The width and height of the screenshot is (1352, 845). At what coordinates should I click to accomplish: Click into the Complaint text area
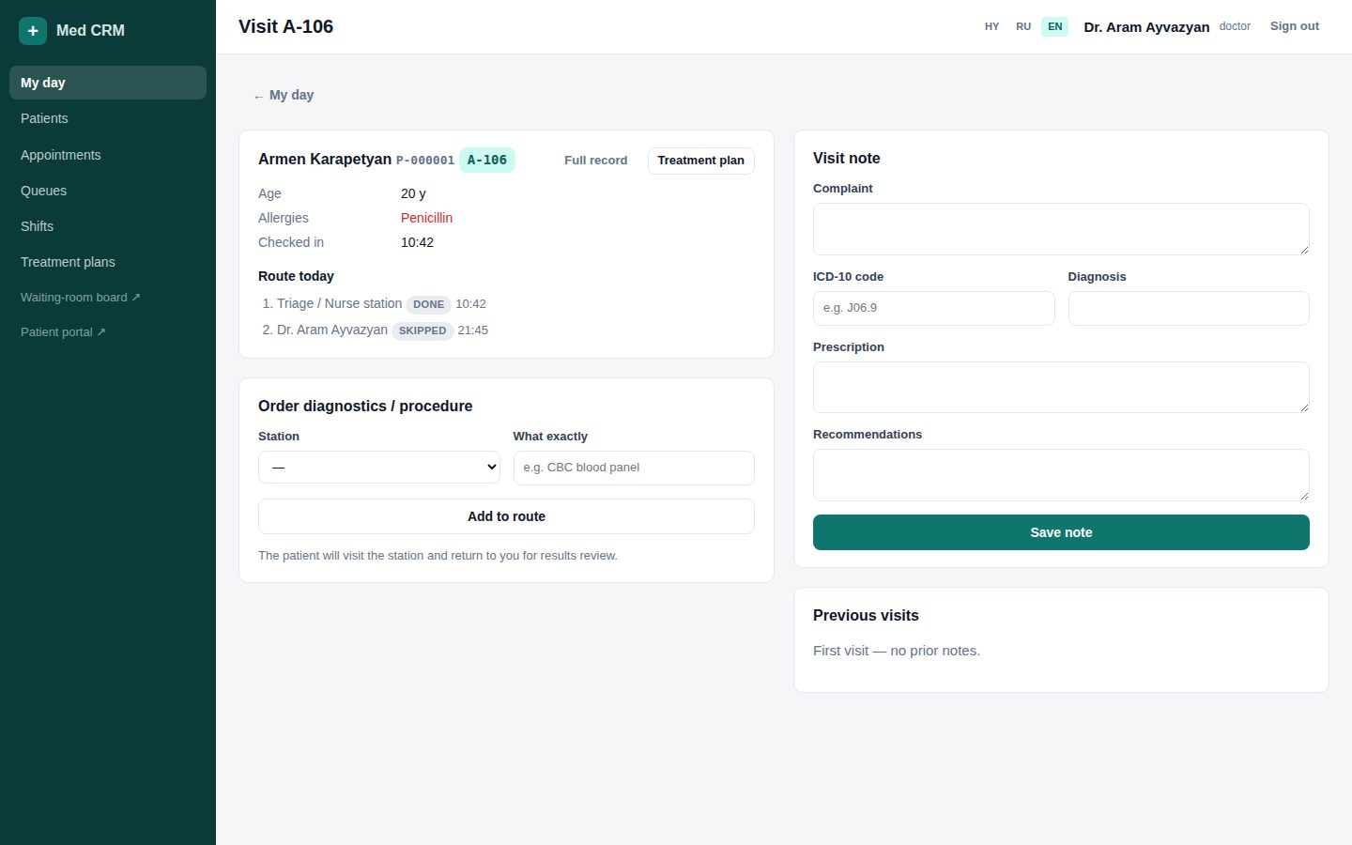point(1061,229)
